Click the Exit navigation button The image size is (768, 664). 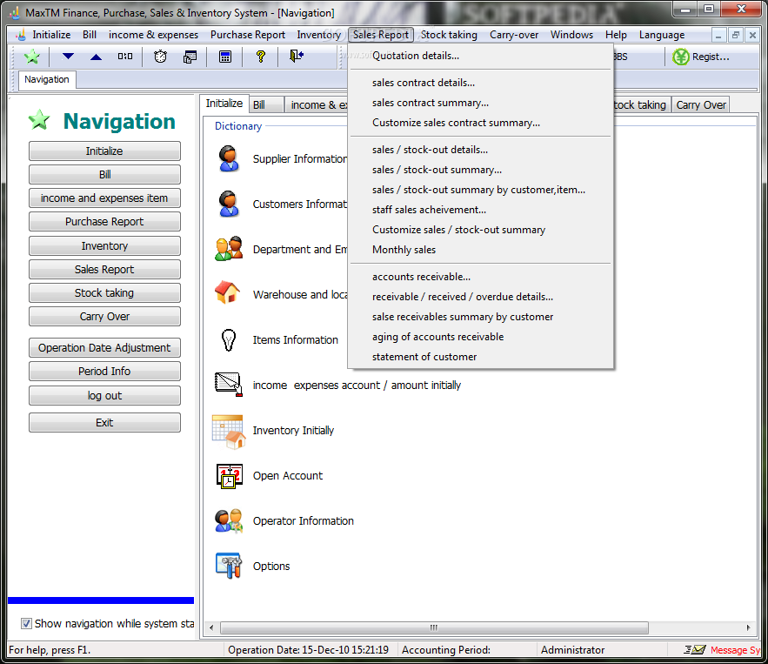(104, 422)
